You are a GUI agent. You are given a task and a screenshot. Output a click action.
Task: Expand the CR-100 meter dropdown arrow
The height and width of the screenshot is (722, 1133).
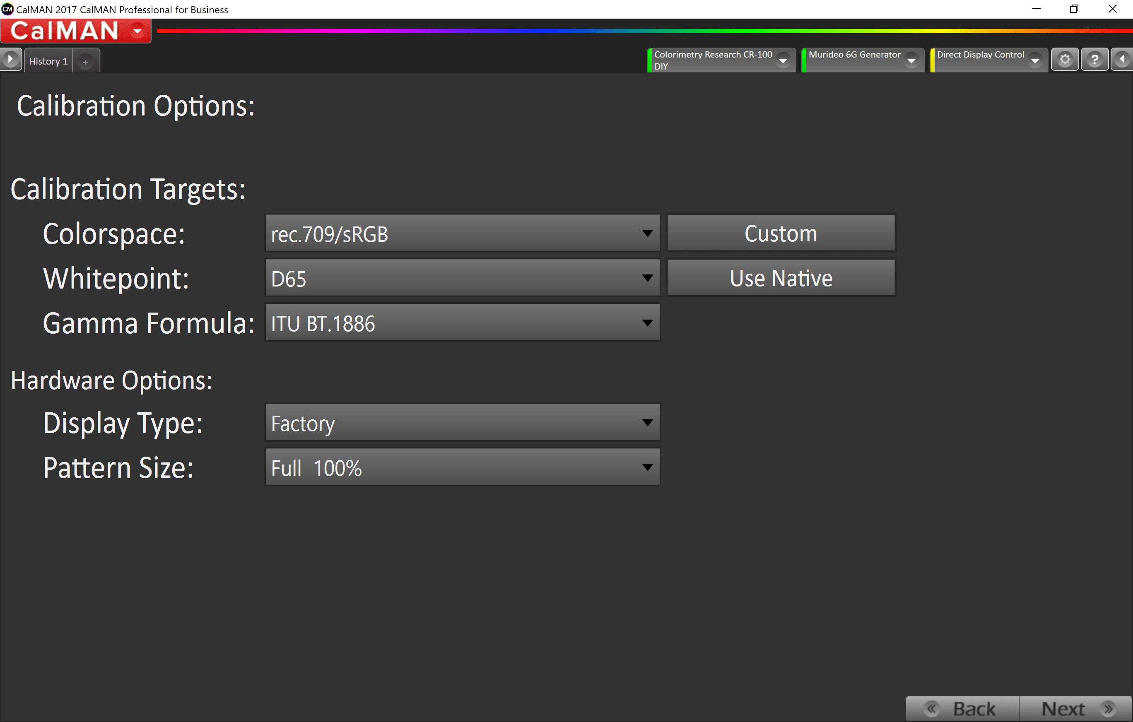(x=783, y=61)
